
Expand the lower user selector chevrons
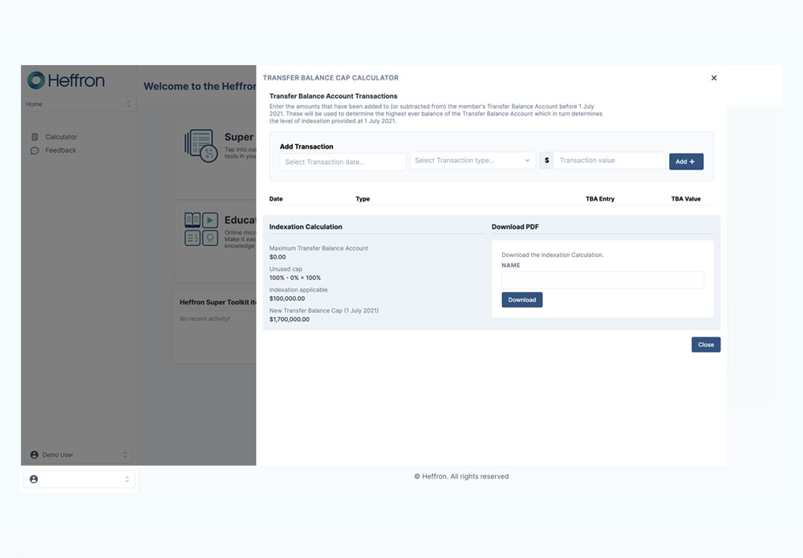click(x=127, y=479)
